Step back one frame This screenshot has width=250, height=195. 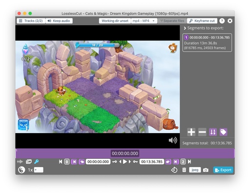click(120, 162)
